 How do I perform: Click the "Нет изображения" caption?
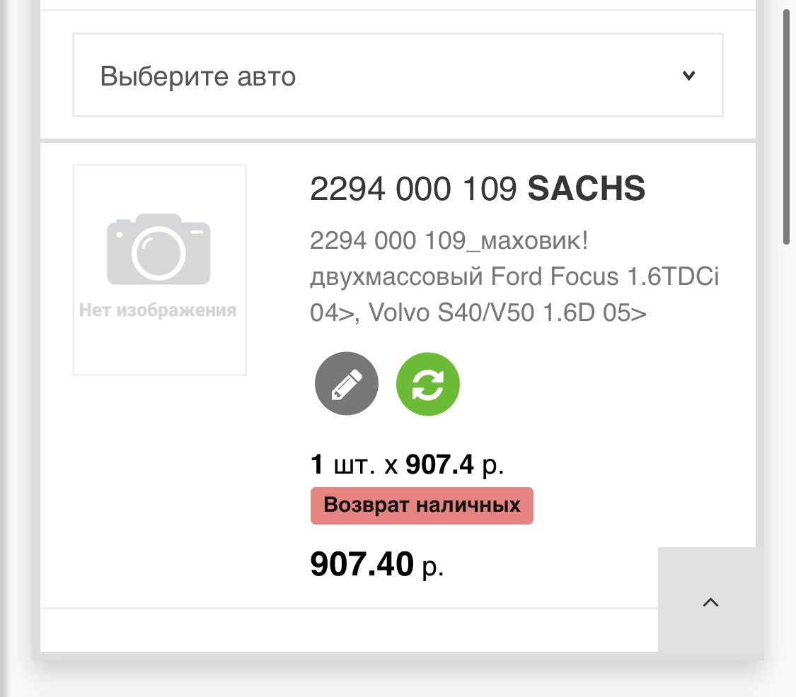[x=158, y=310]
